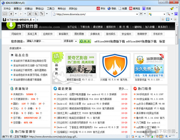This screenshot has width=180, height=140.
Task: Open dropdown next to new tab icon
Action: click(x=47, y=14)
